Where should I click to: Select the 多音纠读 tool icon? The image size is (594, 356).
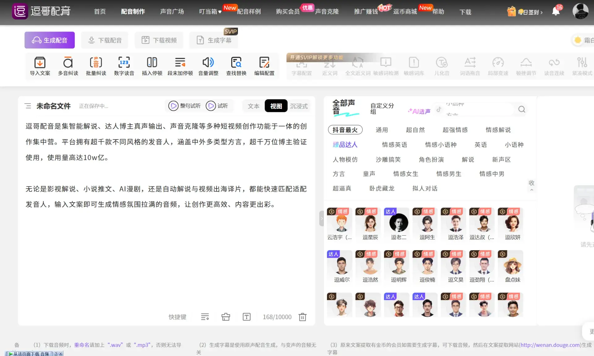click(68, 63)
